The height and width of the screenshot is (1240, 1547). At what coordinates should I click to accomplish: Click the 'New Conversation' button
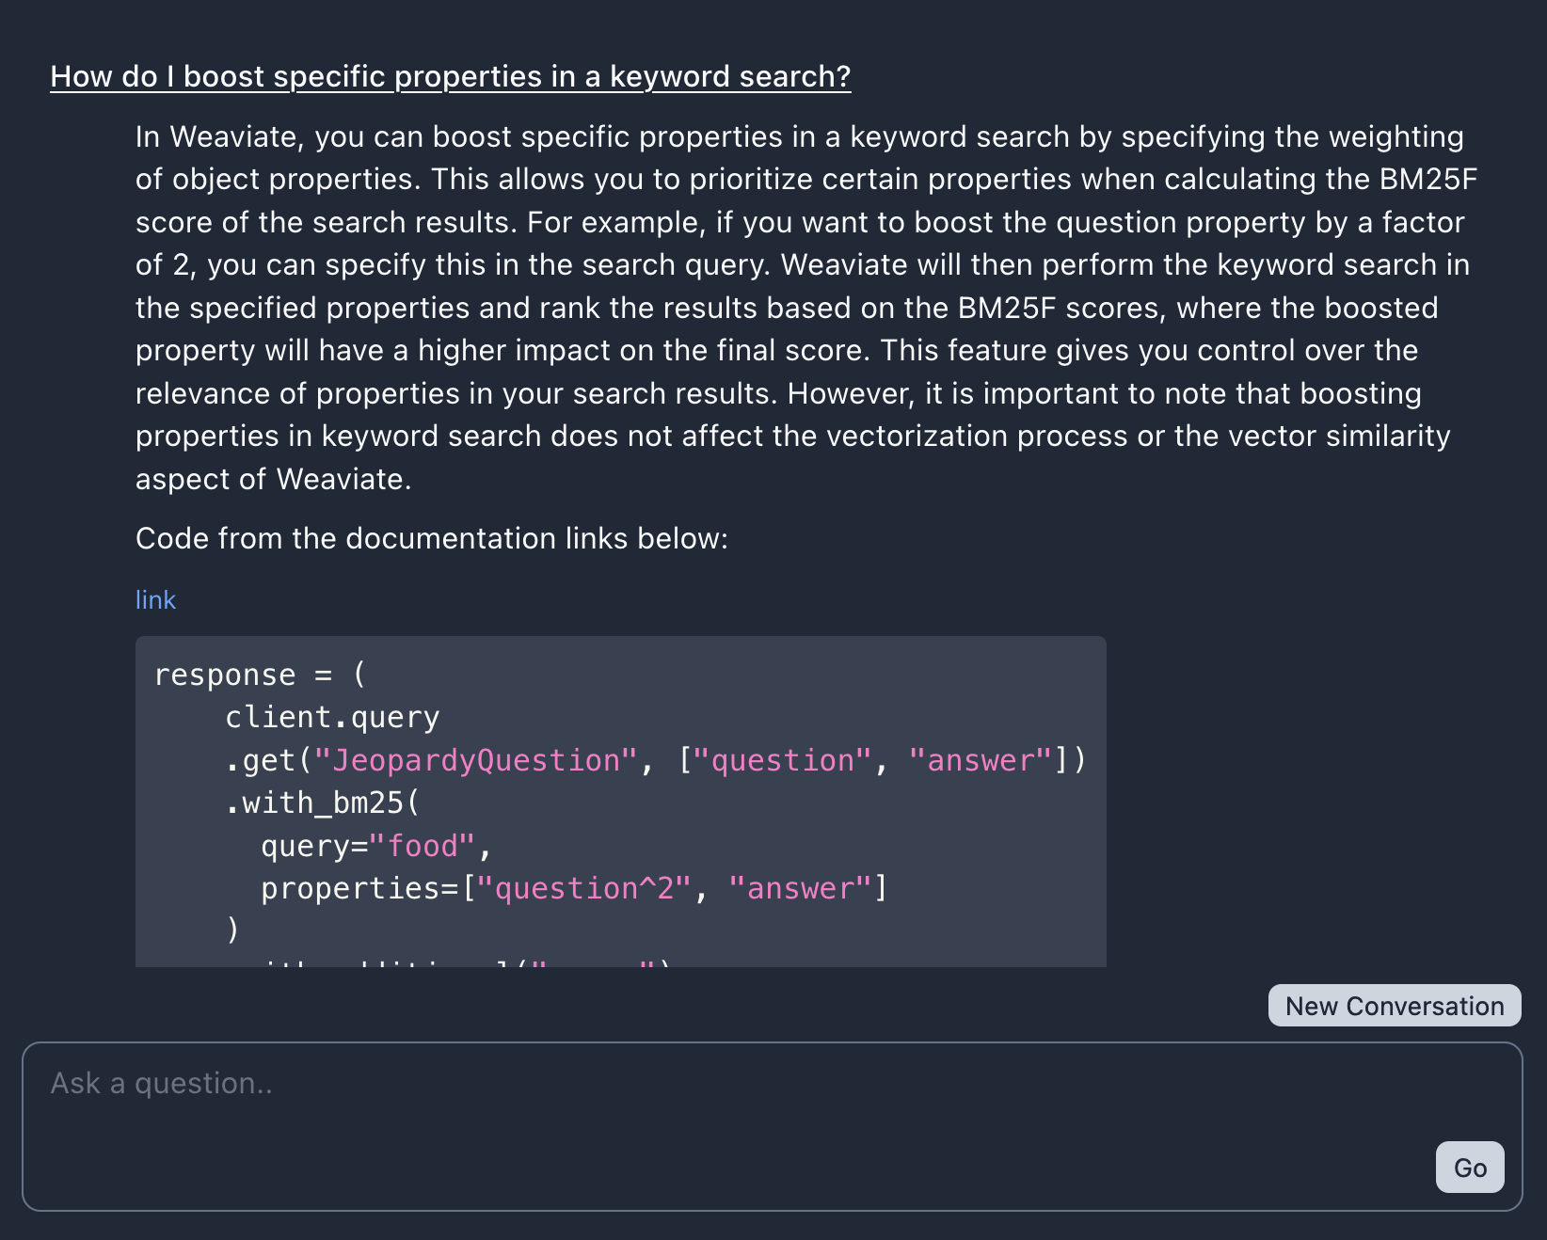click(1394, 1006)
